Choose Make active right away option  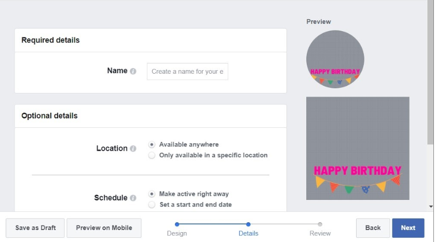tap(152, 194)
